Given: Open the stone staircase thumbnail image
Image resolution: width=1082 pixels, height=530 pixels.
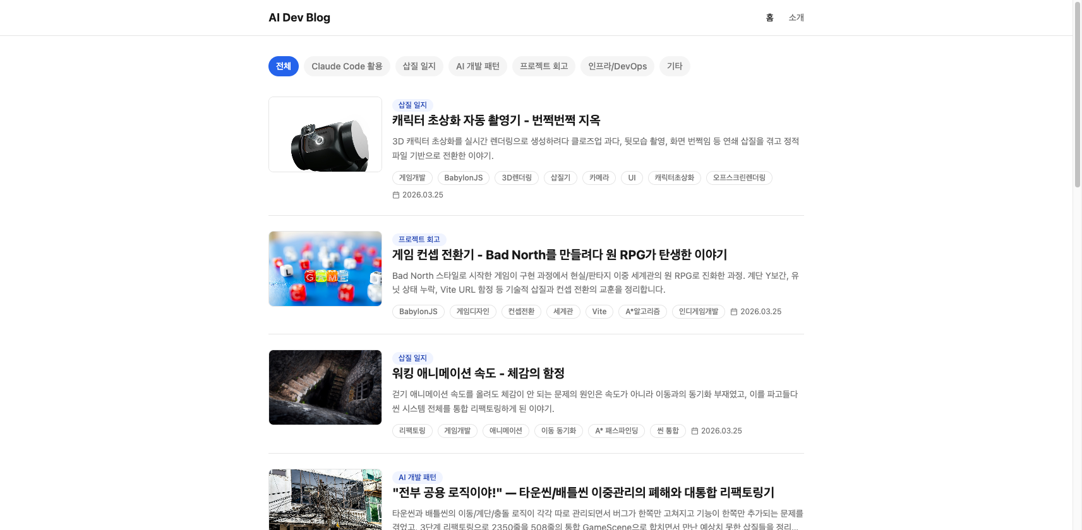Looking at the screenshot, I should (x=325, y=387).
